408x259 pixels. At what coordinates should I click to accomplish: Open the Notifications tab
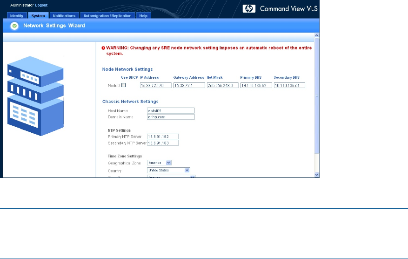click(64, 16)
